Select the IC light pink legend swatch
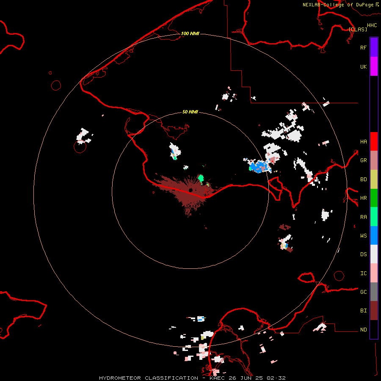The height and width of the screenshot is (381, 381). pyautogui.click(x=374, y=273)
